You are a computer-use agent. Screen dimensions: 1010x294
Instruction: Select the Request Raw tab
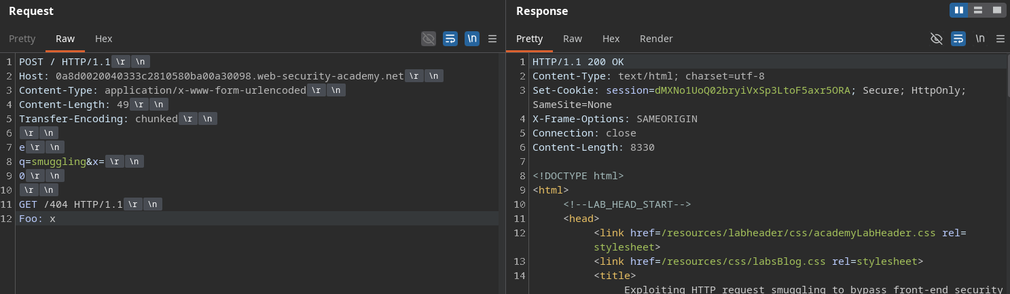pyautogui.click(x=65, y=39)
